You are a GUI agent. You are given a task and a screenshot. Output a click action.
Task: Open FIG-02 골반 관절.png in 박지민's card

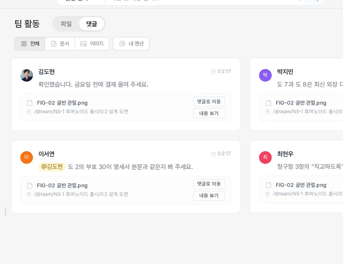click(301, 102)
